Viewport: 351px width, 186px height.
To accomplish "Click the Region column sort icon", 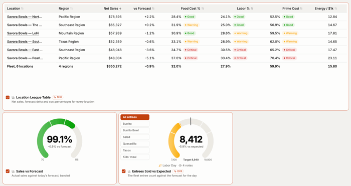I will [x=71, y=9].
